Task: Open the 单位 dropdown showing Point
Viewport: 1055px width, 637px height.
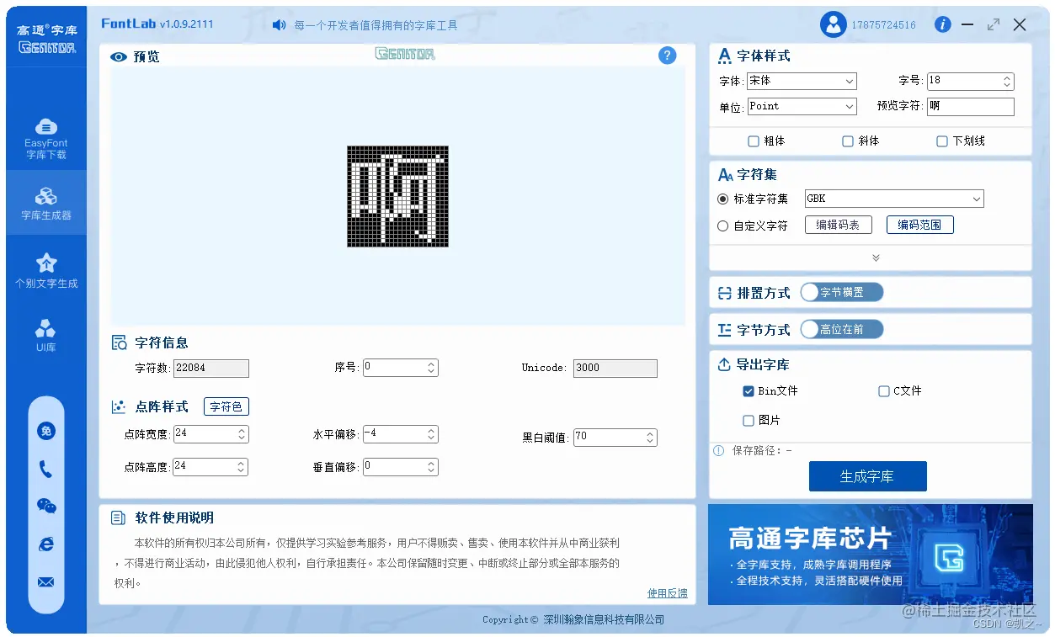Action: coord(801,106)
